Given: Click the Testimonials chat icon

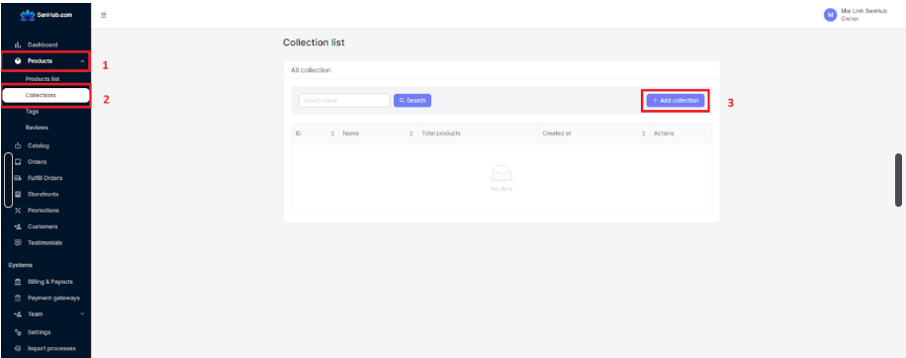Looking at the screenshot, I should pos(18,242).
